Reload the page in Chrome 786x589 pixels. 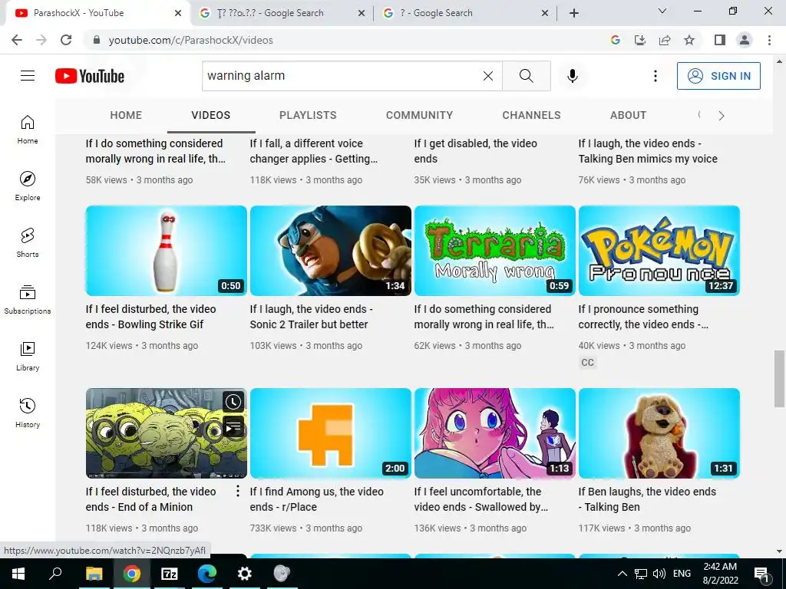66,40
